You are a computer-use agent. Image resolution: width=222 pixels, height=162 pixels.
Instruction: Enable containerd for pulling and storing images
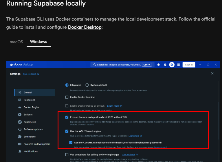click(67, 155)
